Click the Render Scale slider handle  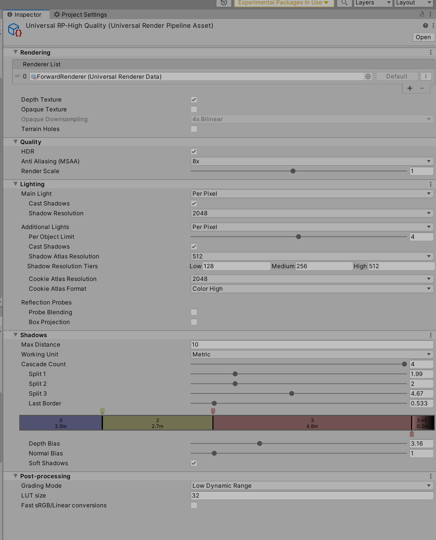(293, 171)
